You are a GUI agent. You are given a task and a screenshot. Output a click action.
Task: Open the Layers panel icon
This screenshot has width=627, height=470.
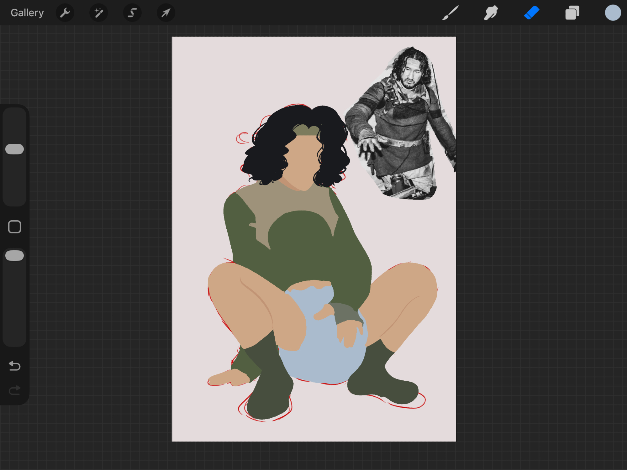(x=572, y=13)
